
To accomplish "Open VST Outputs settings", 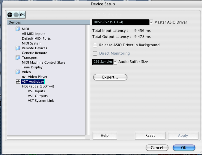I will tap(38, 96).
